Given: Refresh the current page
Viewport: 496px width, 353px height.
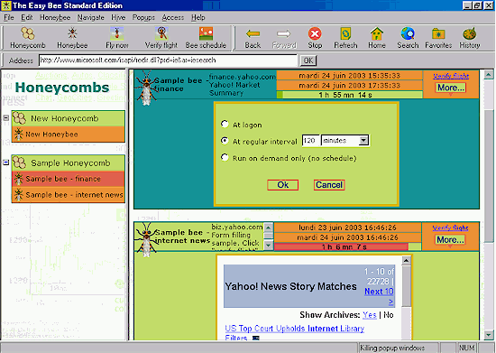Looking at the screenshot, I should (345, 38).
